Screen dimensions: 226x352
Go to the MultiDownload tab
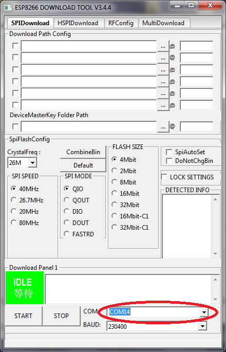[x=163, y=23]
